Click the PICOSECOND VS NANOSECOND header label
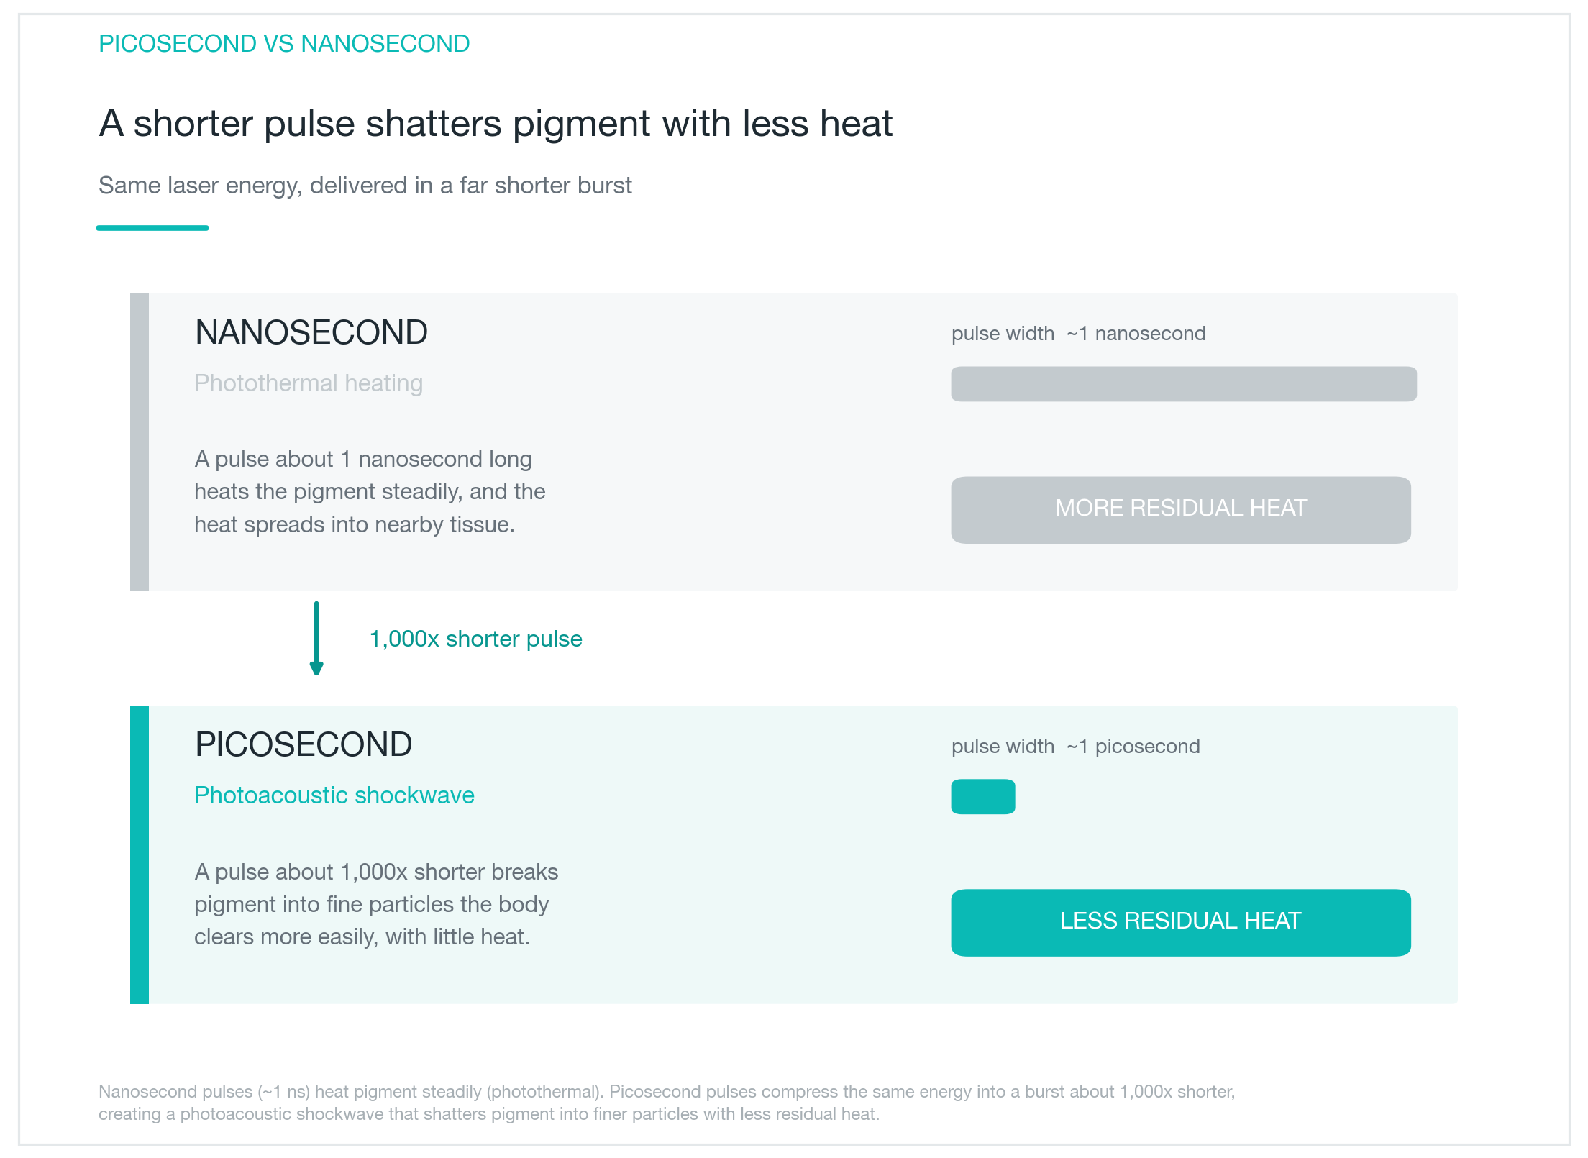The width and height of the screenshot is (1588, 1158). pyautogui.click(x=284, y=44)
